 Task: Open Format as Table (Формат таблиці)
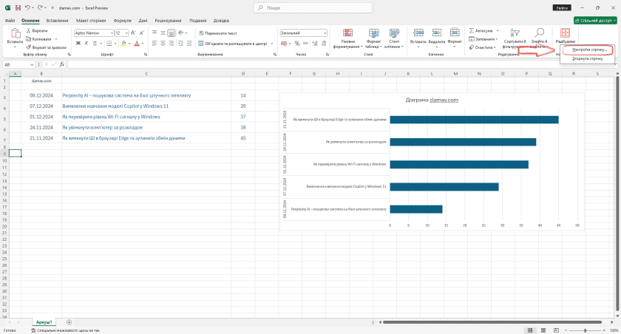(373, 38)
